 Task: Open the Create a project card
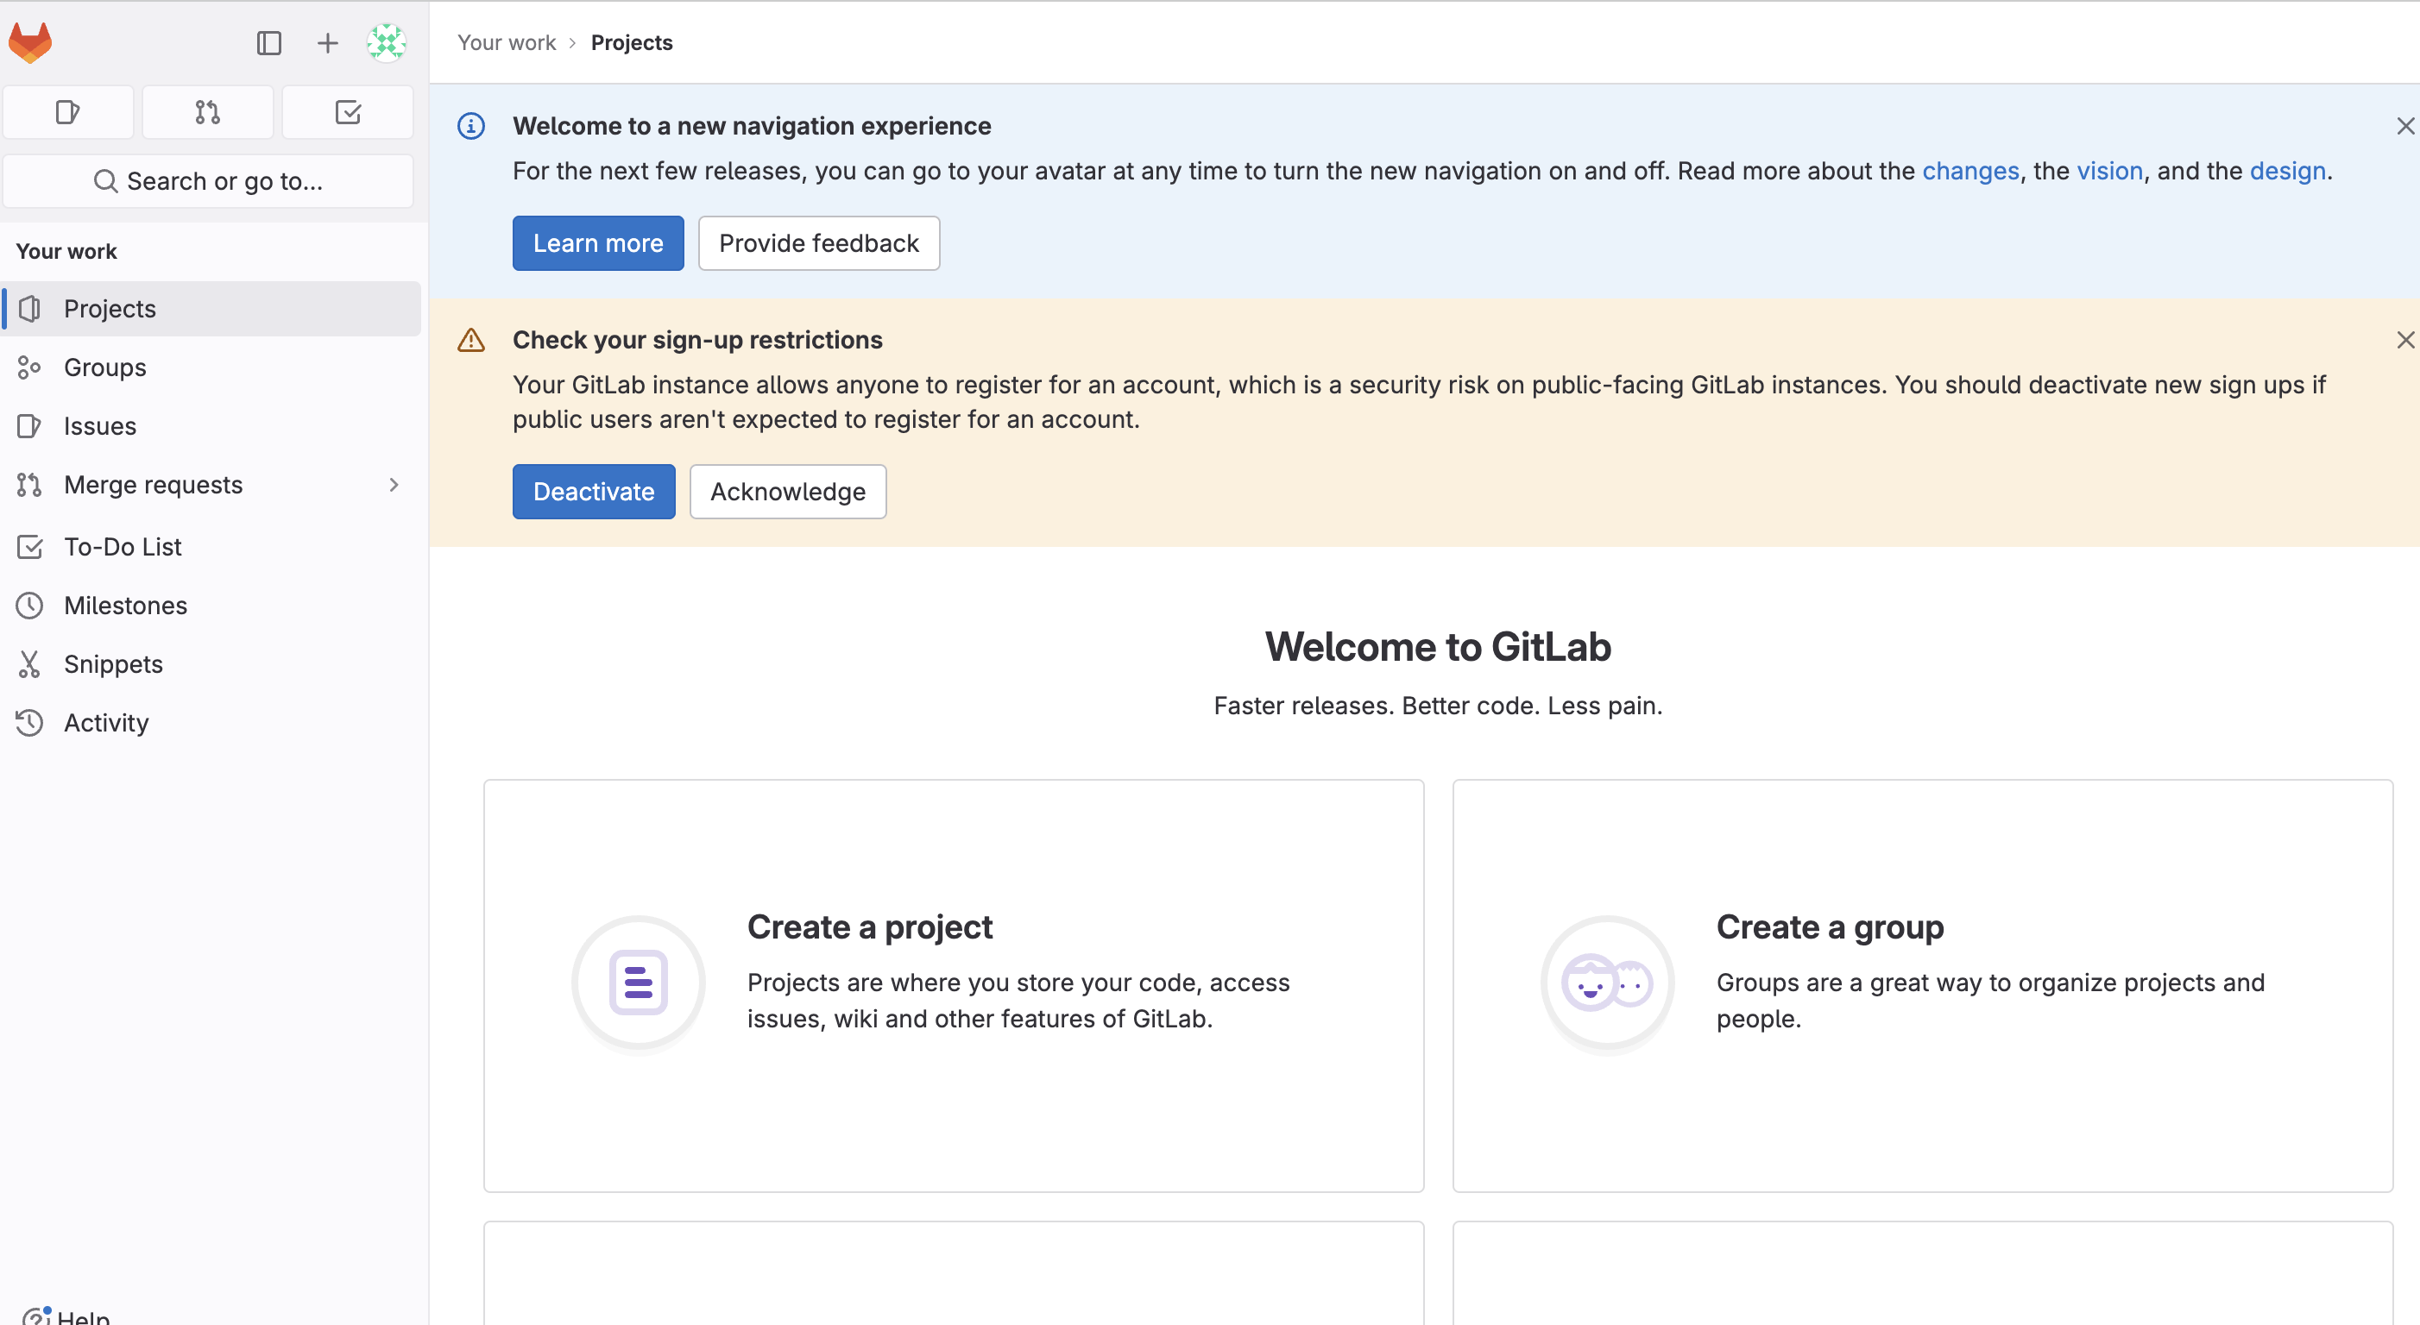pyautogui.click(x=954, y=985)
